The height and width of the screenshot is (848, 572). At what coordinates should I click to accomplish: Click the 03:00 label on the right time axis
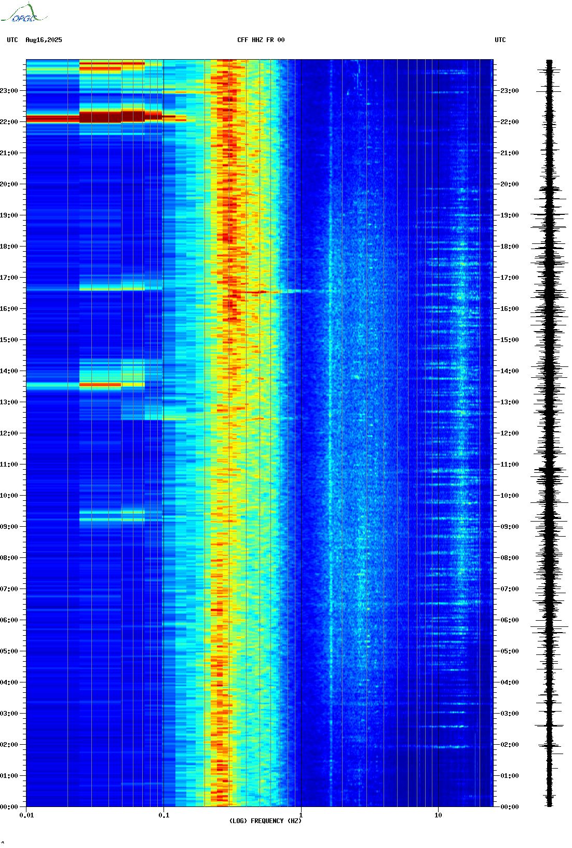coord(510,714)
